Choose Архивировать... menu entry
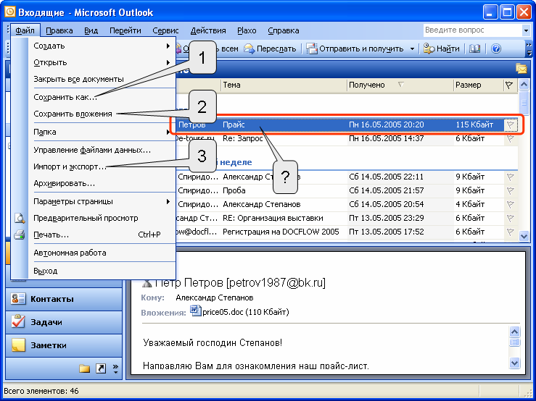The image size is (536, 401). coord(102,184)
